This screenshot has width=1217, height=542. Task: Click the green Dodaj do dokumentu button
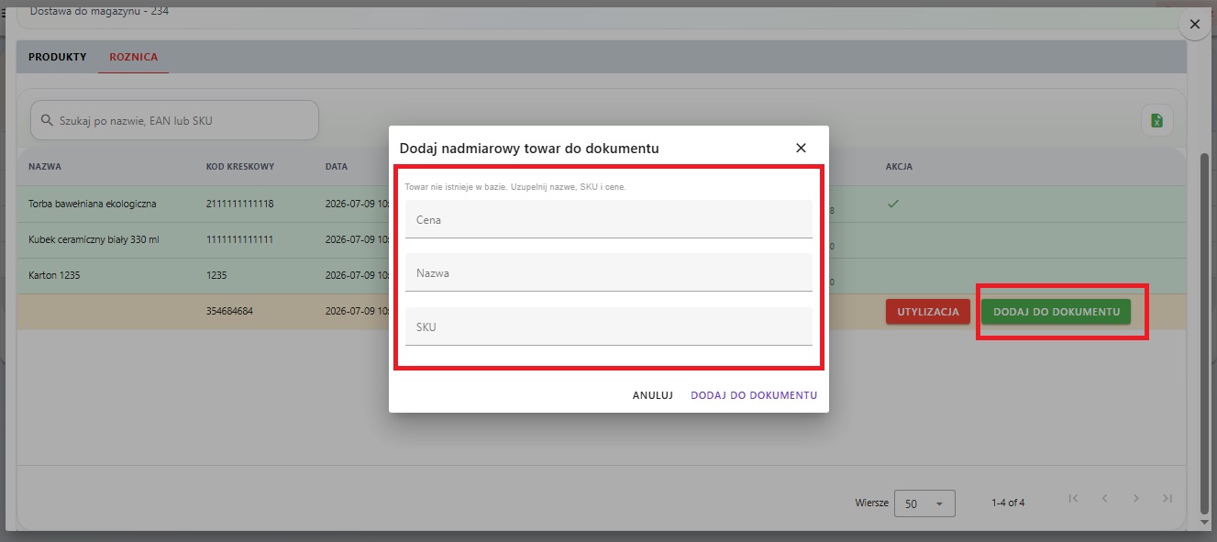pyautogui.click(x=1057, y=312)
